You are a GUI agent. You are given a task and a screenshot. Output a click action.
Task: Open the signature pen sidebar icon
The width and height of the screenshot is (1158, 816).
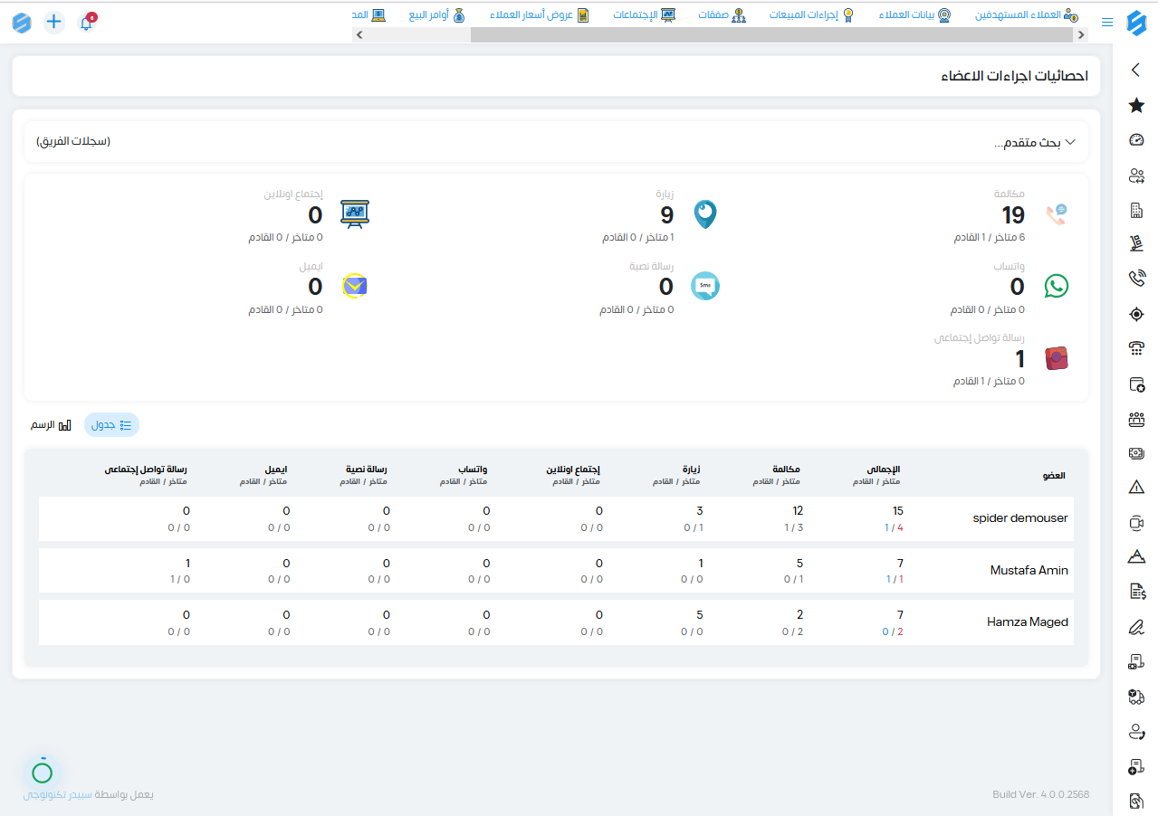tap(1136, 627)
